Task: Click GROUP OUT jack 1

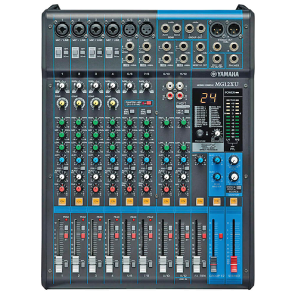Action: tap(189, 28)
